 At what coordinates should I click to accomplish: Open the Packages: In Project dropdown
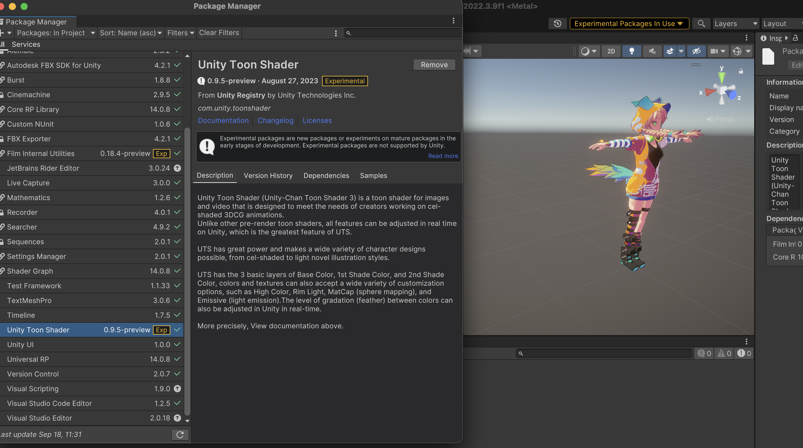56,33
